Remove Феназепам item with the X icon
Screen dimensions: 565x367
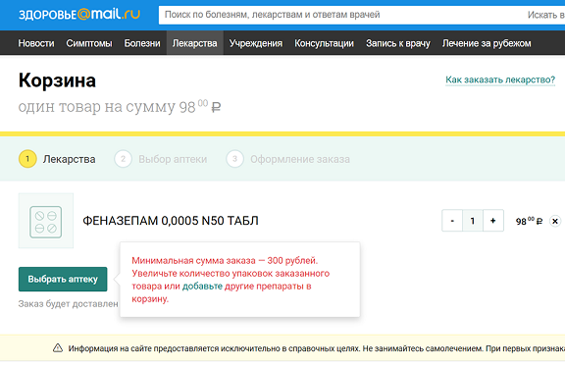point(555,221)
